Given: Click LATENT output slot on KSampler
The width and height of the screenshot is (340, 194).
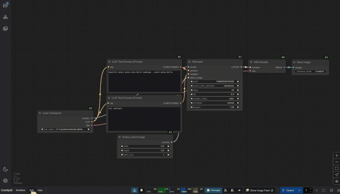Looking at the screenshot, I should pyautogui.click(x=241, y=67).
